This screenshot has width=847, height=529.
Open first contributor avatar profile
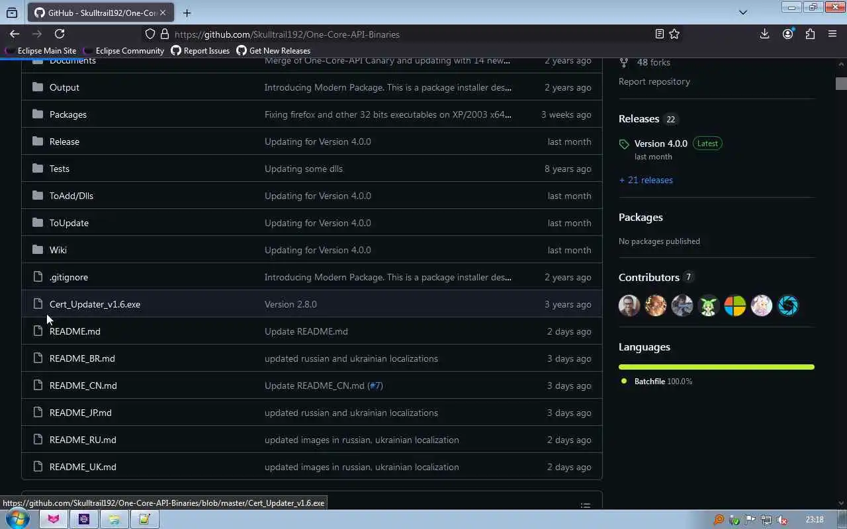coord(629,305)
